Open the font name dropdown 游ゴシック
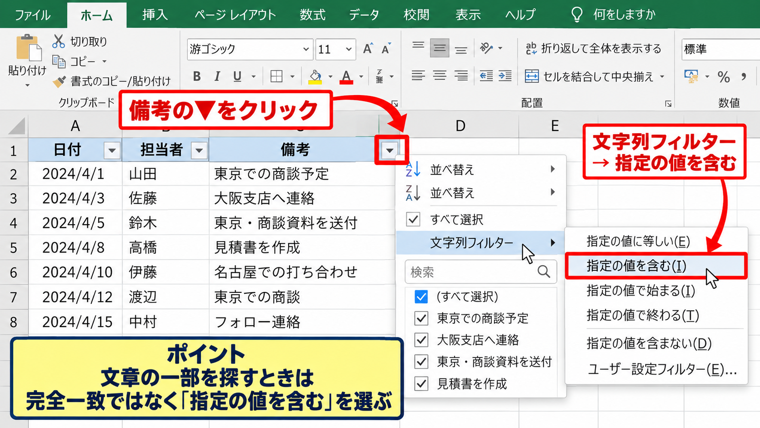The image size is (760, 428). click(x=306, y=49)
